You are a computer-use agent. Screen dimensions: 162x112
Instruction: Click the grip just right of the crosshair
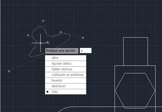pyautogui.click(x=47, y=42)
